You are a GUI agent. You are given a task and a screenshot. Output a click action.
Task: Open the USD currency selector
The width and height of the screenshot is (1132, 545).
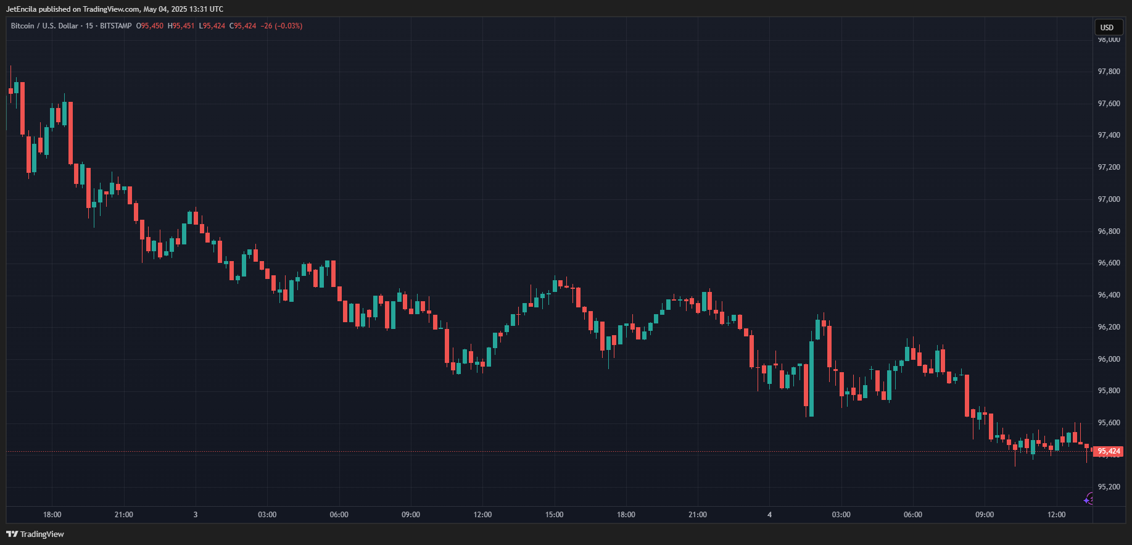1107,27
